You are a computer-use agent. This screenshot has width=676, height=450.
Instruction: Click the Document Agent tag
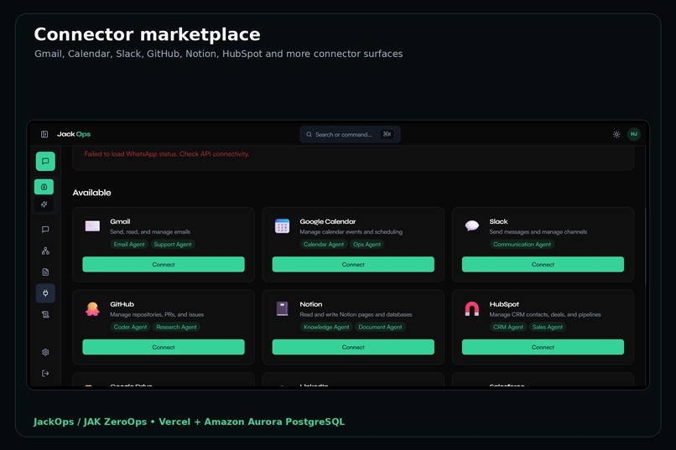point(380,327)
